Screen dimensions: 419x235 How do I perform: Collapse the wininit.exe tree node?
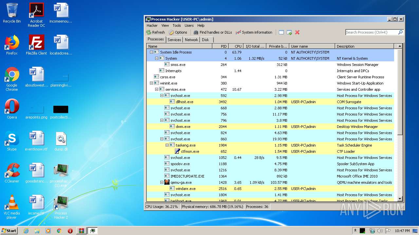(151, 83)
